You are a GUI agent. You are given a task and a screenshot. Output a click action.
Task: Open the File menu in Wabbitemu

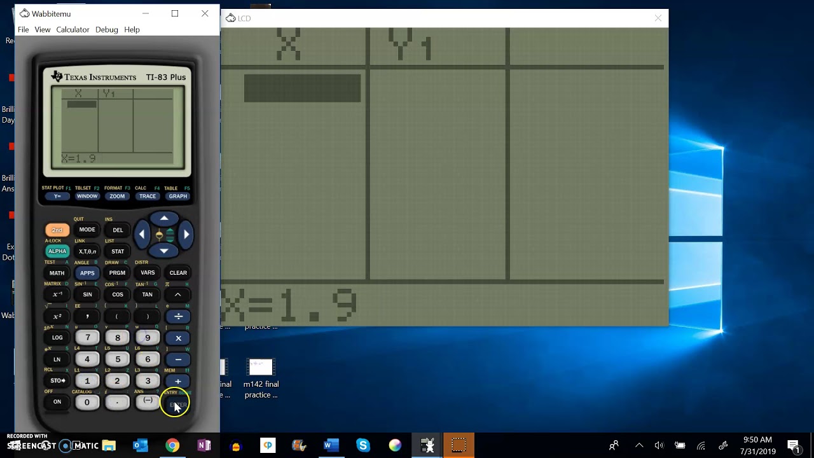23,30
